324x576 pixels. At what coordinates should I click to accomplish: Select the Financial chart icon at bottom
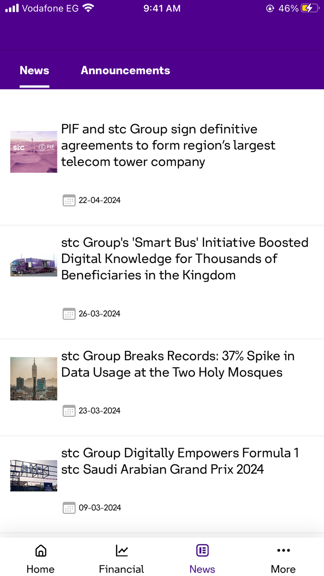pos(121,551)
